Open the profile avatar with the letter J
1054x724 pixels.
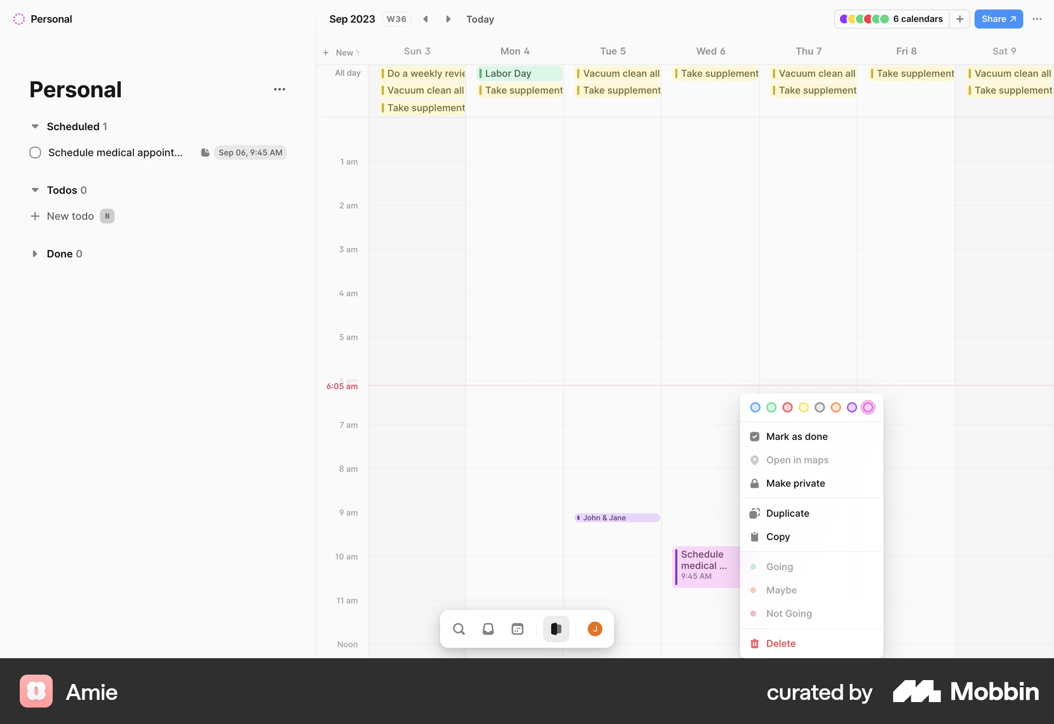[x=595, y=629]
